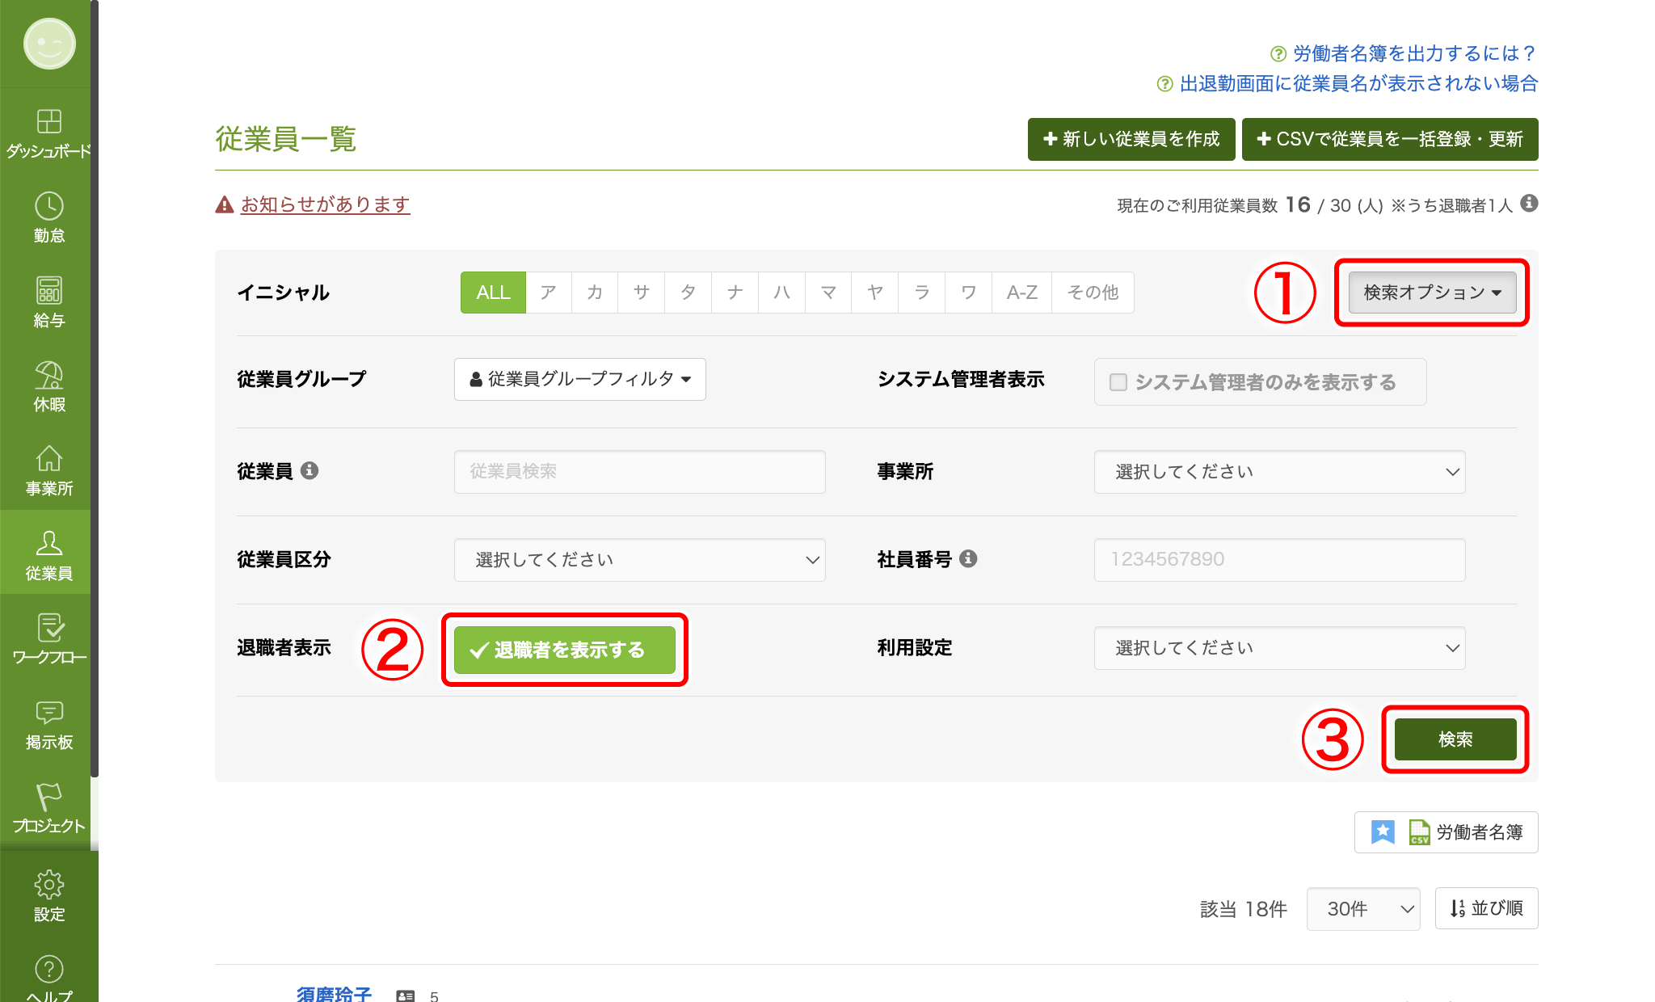Screen dimensions: 1655x1002
Task: Expand 検索オプション dropdown
Action: tap(1432, 293)
